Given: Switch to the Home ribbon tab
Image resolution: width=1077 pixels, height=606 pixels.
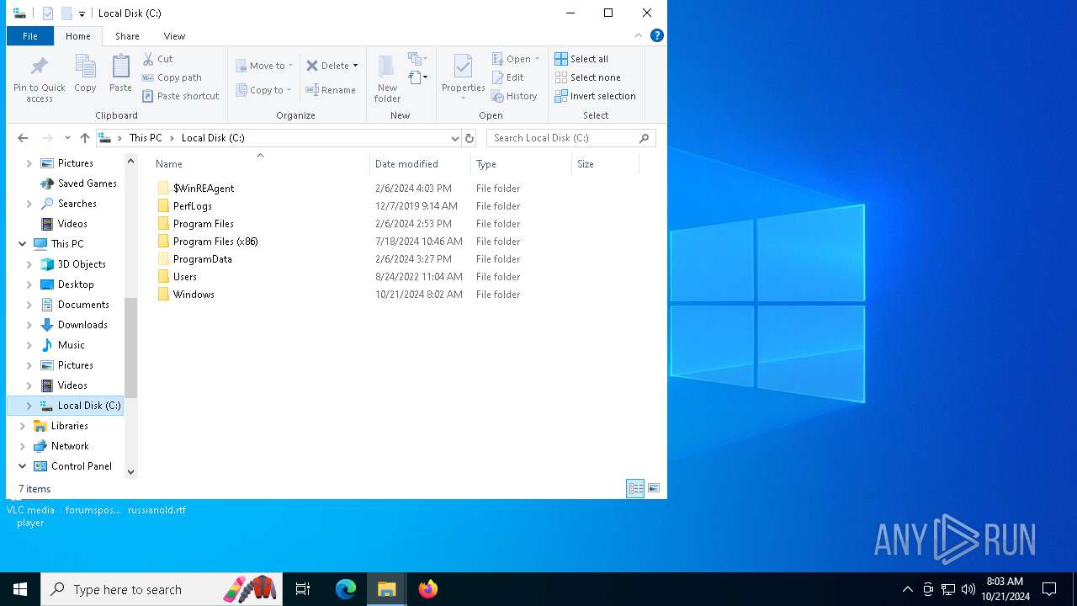Looking at the screenshot, I should point(78,36).
